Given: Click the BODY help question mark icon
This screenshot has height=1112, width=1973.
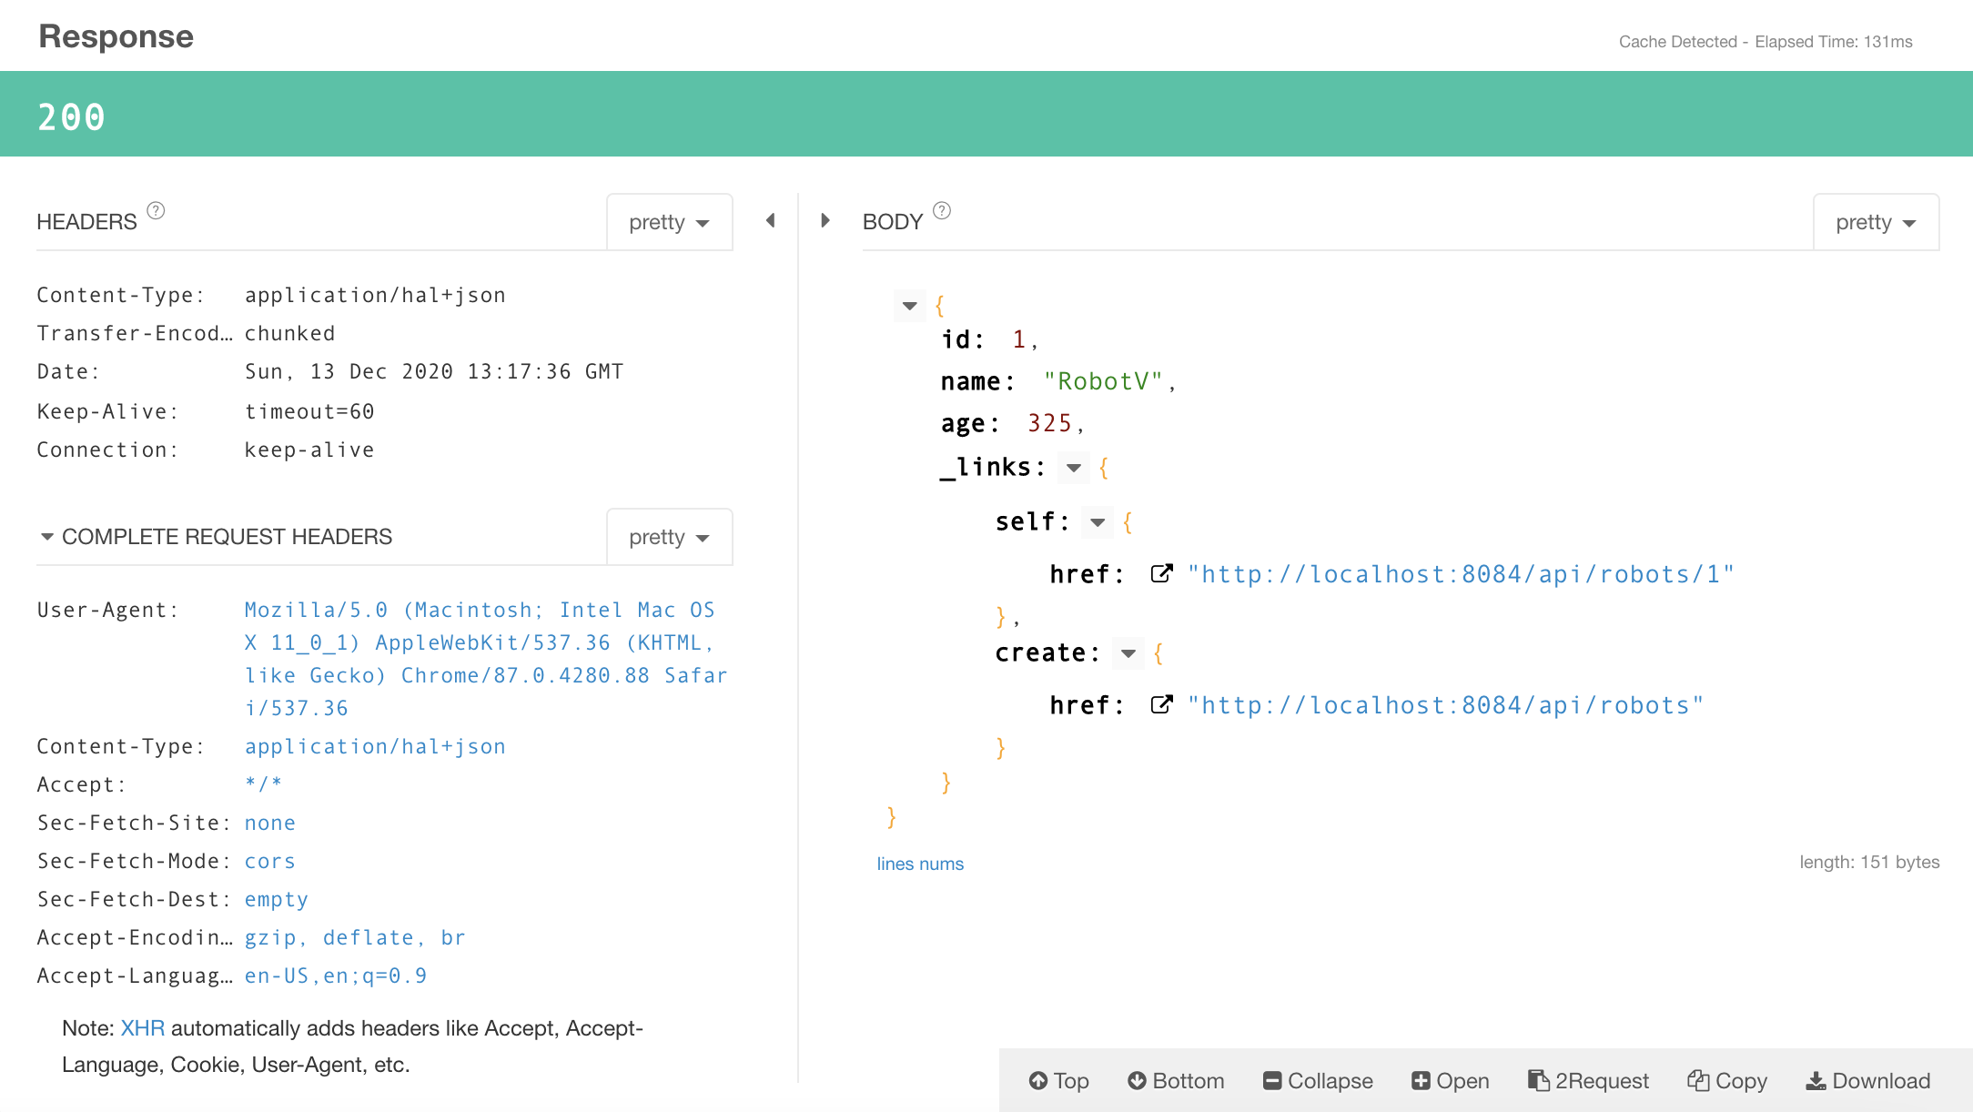Looking at the screenshot, I should [942, 211].
